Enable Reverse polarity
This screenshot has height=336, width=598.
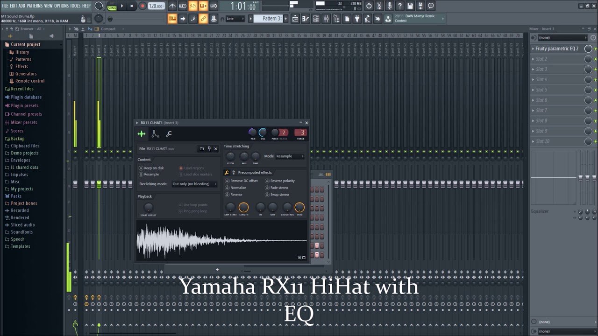[x=280, y=181]
